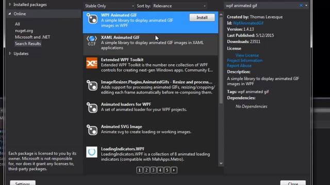Click the scroll down arrow of package list
330x185 pixels.
pyautogui.click(x=221, y=163)
